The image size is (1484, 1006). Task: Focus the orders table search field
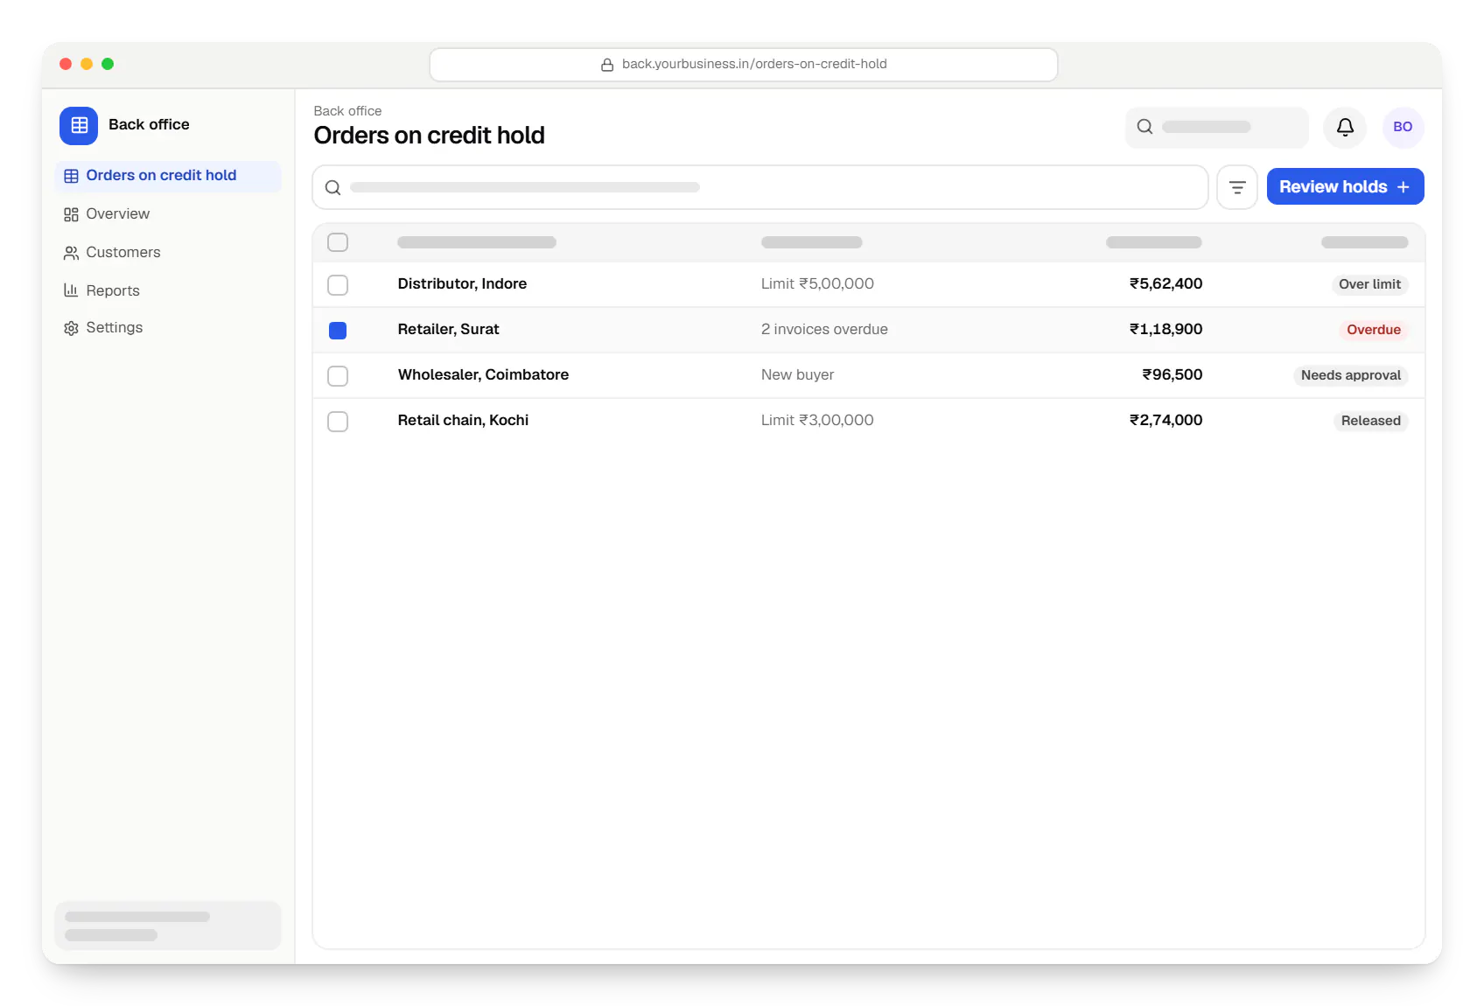pos(760,187)
